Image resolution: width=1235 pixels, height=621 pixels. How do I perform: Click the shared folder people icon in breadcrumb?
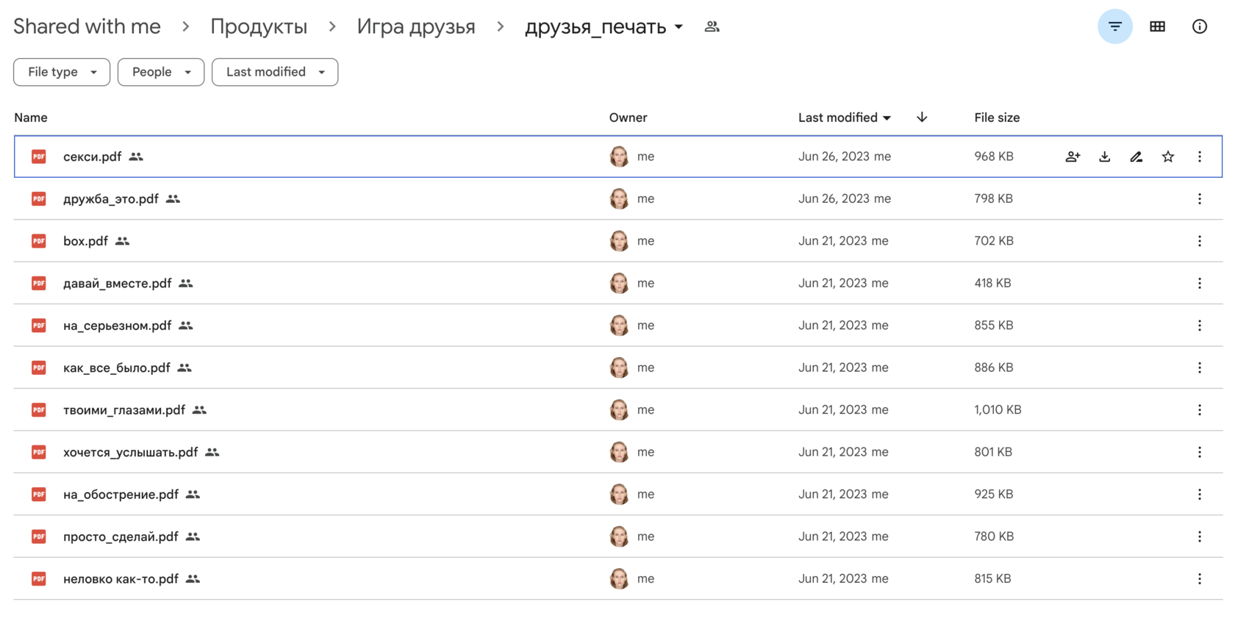coord(712,26)
